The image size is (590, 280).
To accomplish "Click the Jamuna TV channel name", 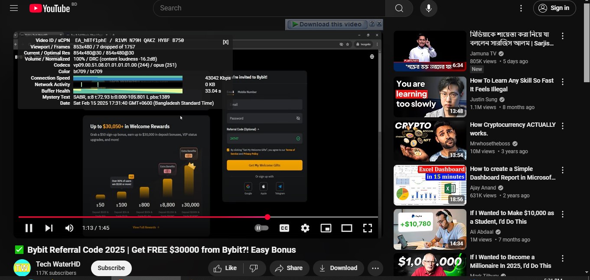I will pos(483,54).
